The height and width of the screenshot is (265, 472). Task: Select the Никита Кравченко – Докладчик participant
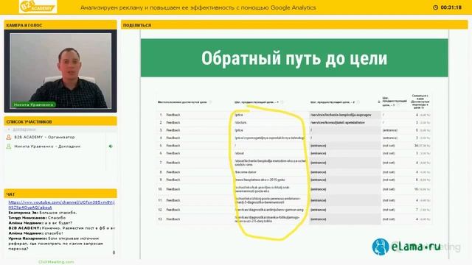coord(47,146)
